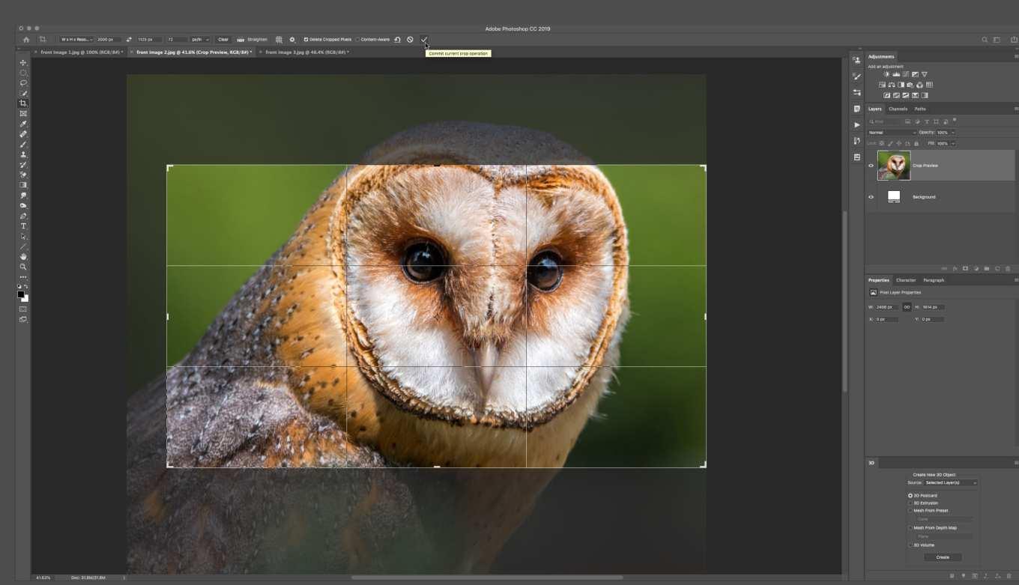Select the Eraser tool
The width and height of the screenshot is (1019, 585).
(x=23, y=175)
